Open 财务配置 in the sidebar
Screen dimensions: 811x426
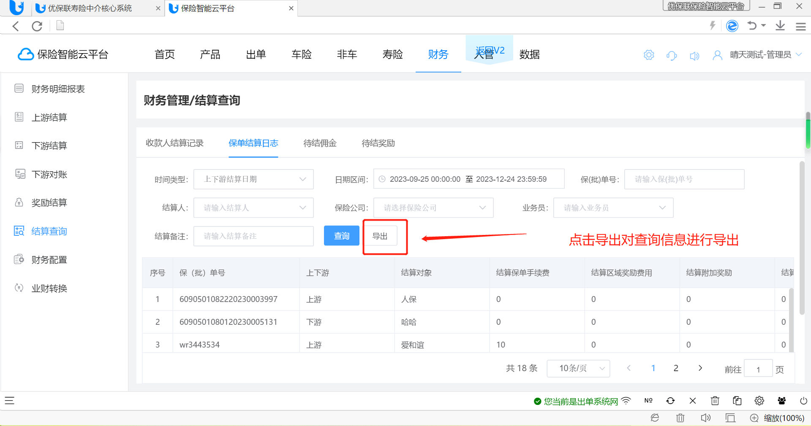point(49,259)
